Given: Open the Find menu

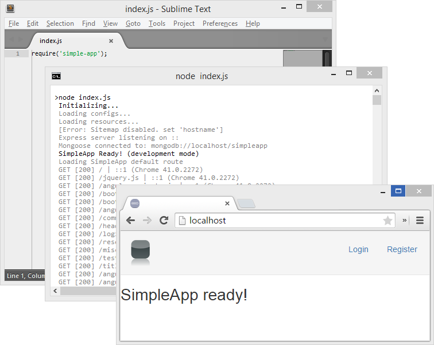Looking at the screenshot, I should (x=88, y=23).
